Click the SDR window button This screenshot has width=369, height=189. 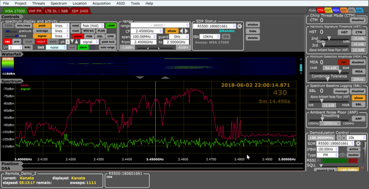coord(253,25)
